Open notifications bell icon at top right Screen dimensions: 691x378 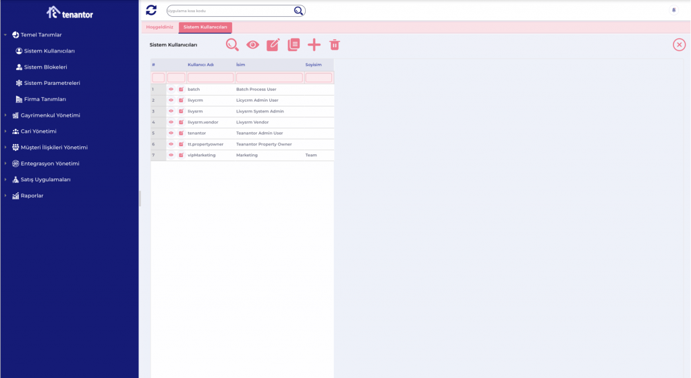pos(673,10)
